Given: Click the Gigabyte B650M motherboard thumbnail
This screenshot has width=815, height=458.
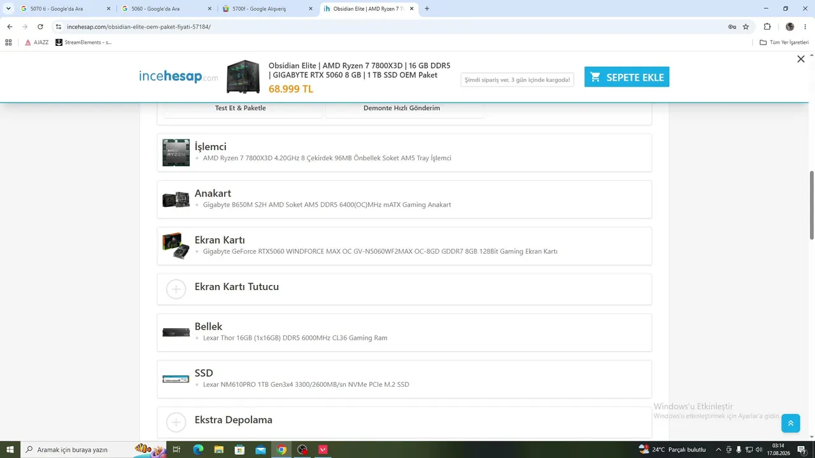Looking at the screenshot, I should pos(176,200).
